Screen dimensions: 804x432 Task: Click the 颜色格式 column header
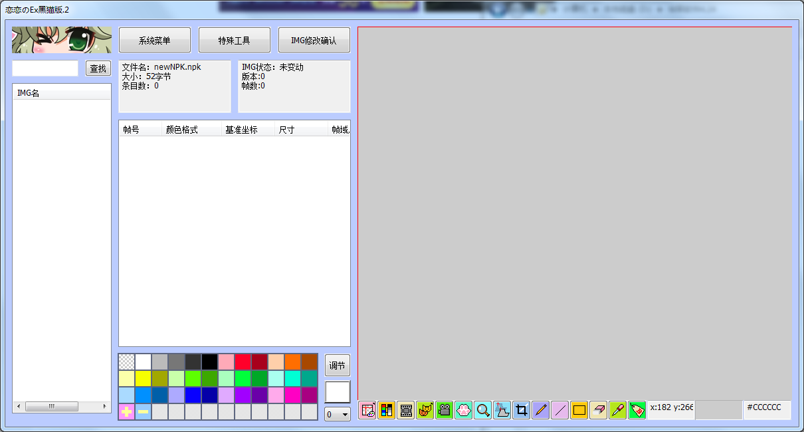(191, 130)
